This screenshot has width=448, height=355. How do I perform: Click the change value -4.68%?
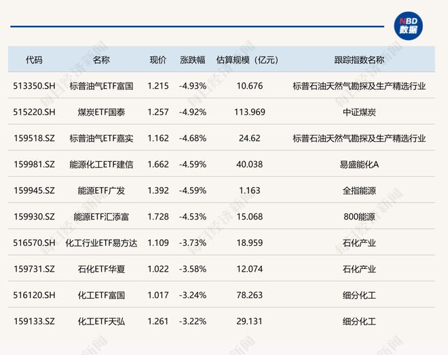[193, 138]
